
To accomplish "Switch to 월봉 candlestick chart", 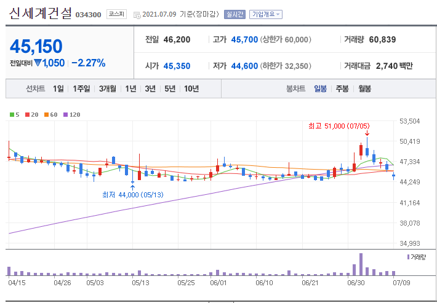I will tap(364, 89).
